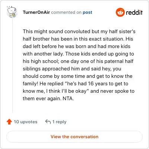Click the comment line starting "should come by"
This screenshot has height=149, width=149.
(77, 76)
